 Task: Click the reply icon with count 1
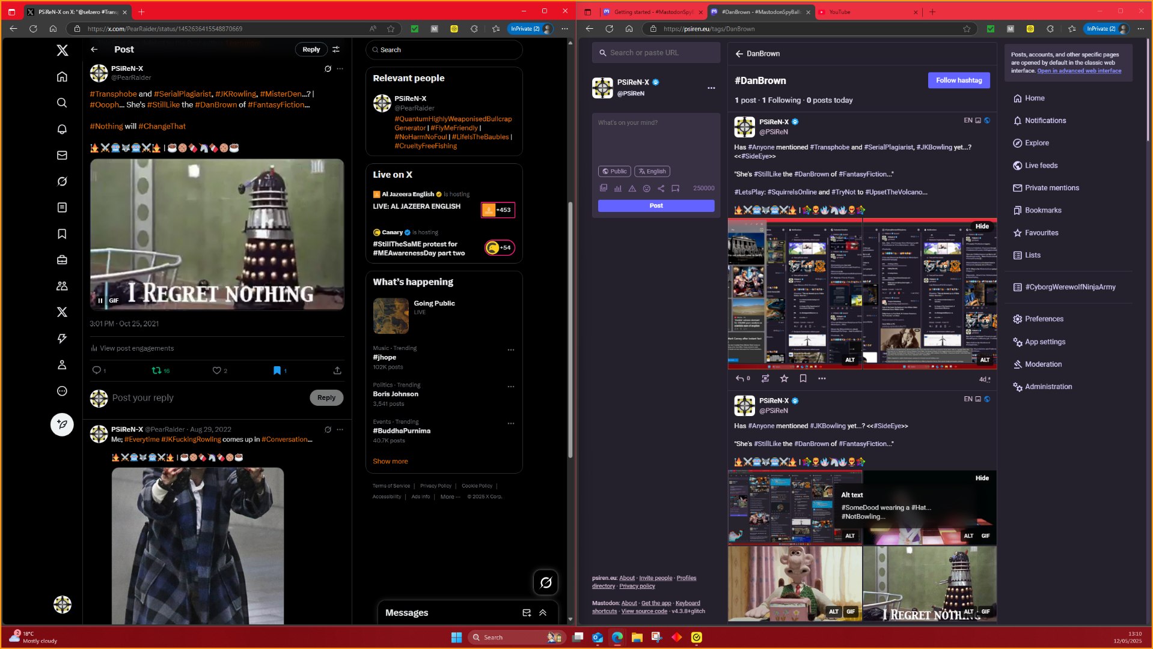pos(99,370)
